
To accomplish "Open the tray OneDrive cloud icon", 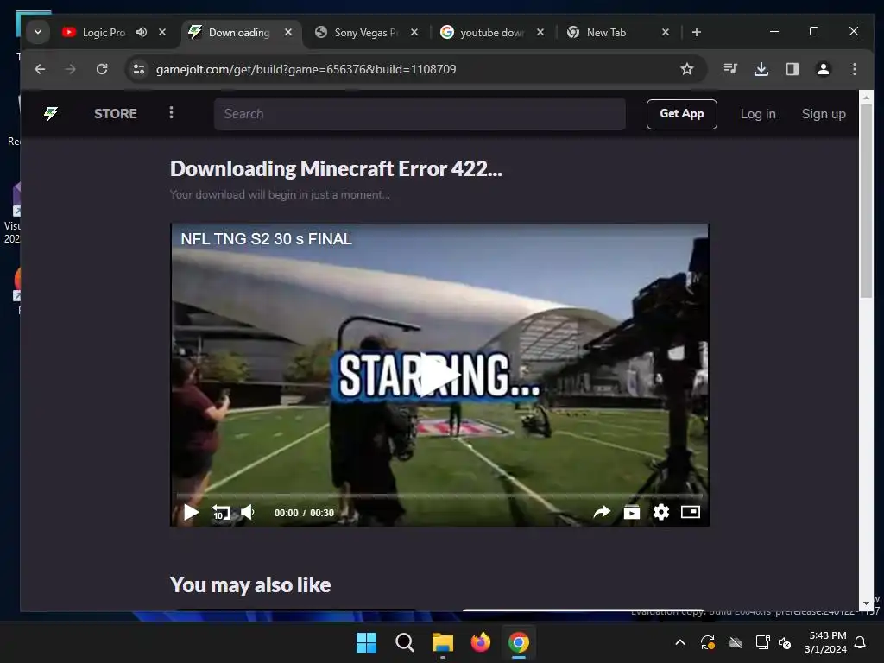I will click(x=736, y=642).
